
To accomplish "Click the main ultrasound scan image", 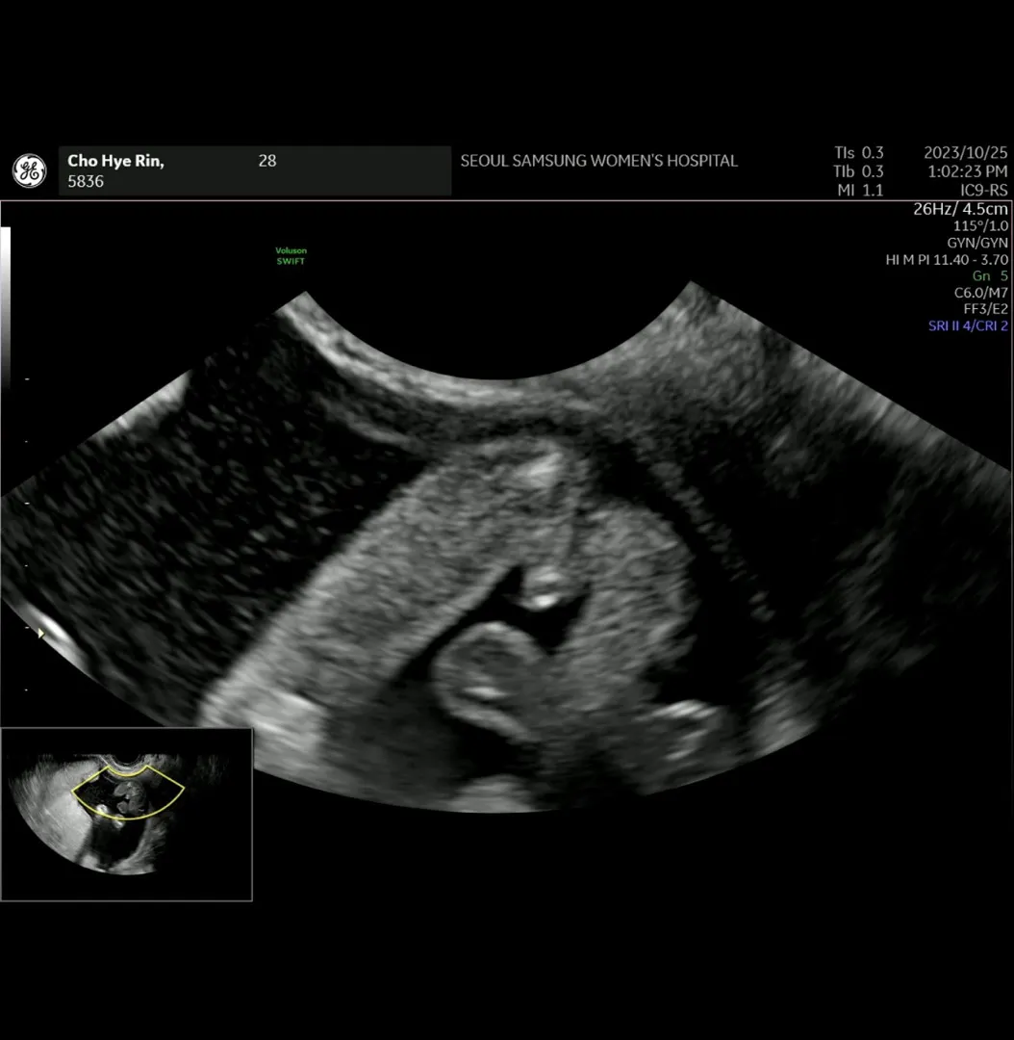I will (x=507, y=547).
